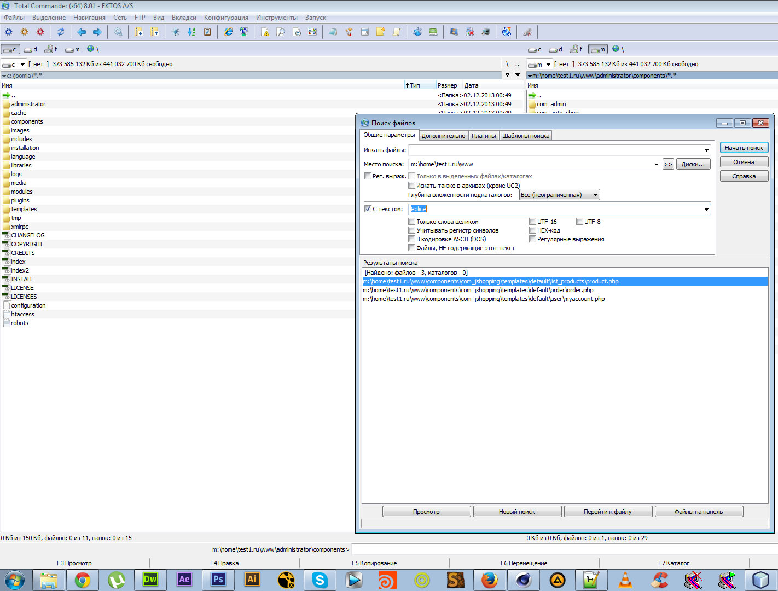This screenshot has height=591, width=778.
Task: Expand Искать файлы dropdown history
Action: click(706, 150)
